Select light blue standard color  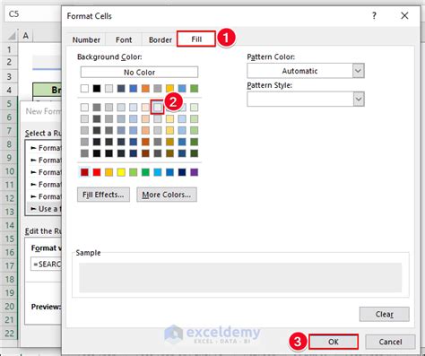(158, 172)
